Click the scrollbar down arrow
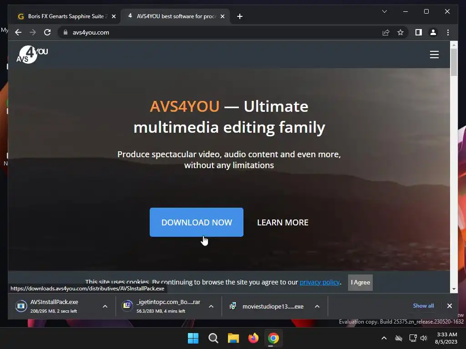Screen dimensions: 466x349 point(454,289)
